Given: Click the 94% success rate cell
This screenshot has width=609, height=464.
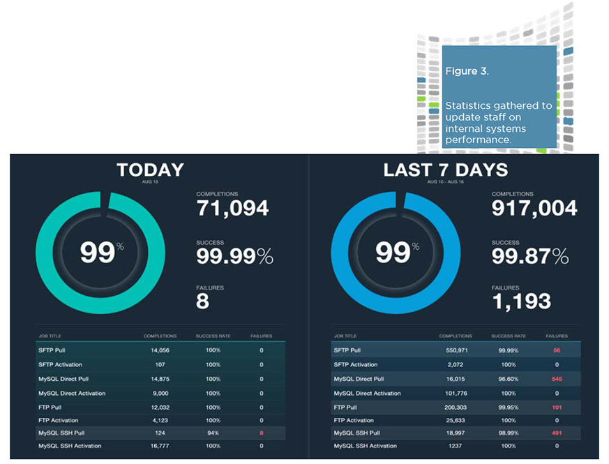Looking at the screenshot, I should pyautogui.click(x=213, y=433).
